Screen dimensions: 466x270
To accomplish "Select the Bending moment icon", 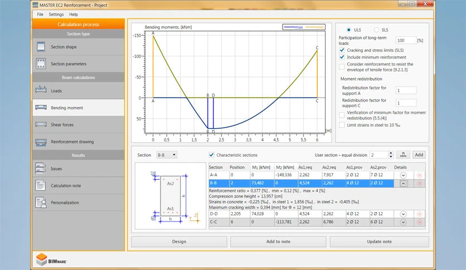I will tap(41, 107).
